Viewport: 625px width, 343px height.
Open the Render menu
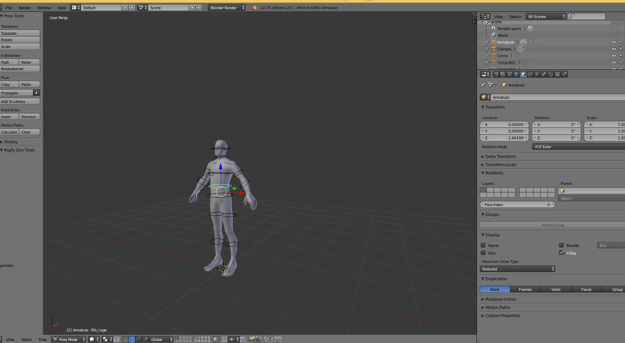(x=24, y=7)
